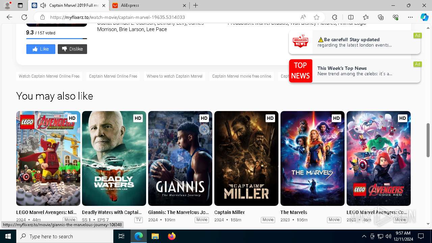The width and height of the screenshot is (432, 243).
Task: Open the Copilot sidebar
Action: point(424,17)
